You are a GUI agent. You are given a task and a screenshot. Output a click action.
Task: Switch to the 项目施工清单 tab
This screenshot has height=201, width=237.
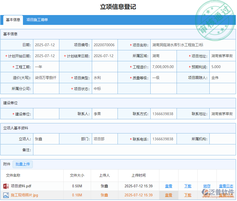tap(37, 20)
